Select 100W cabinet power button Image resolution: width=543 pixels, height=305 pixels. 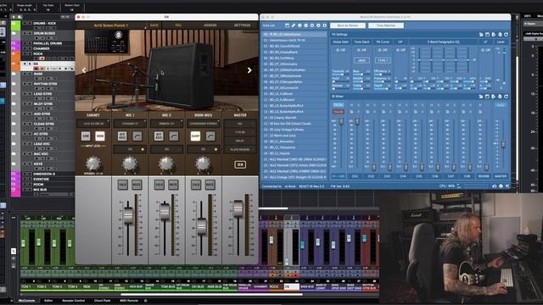pyautogui.click(x=100, y=136)
